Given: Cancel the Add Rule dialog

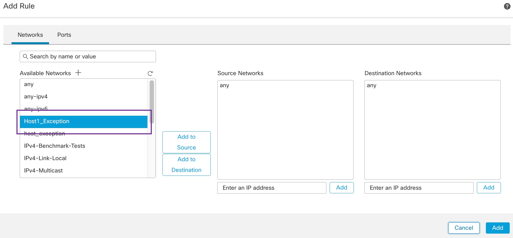Looking at the screenshot, I should click(x=464, y=228).
